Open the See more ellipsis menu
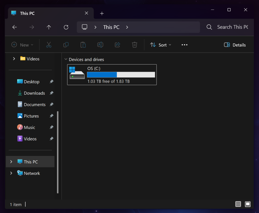Viewport: 259px width, 213px height. [x=184, y=45]
